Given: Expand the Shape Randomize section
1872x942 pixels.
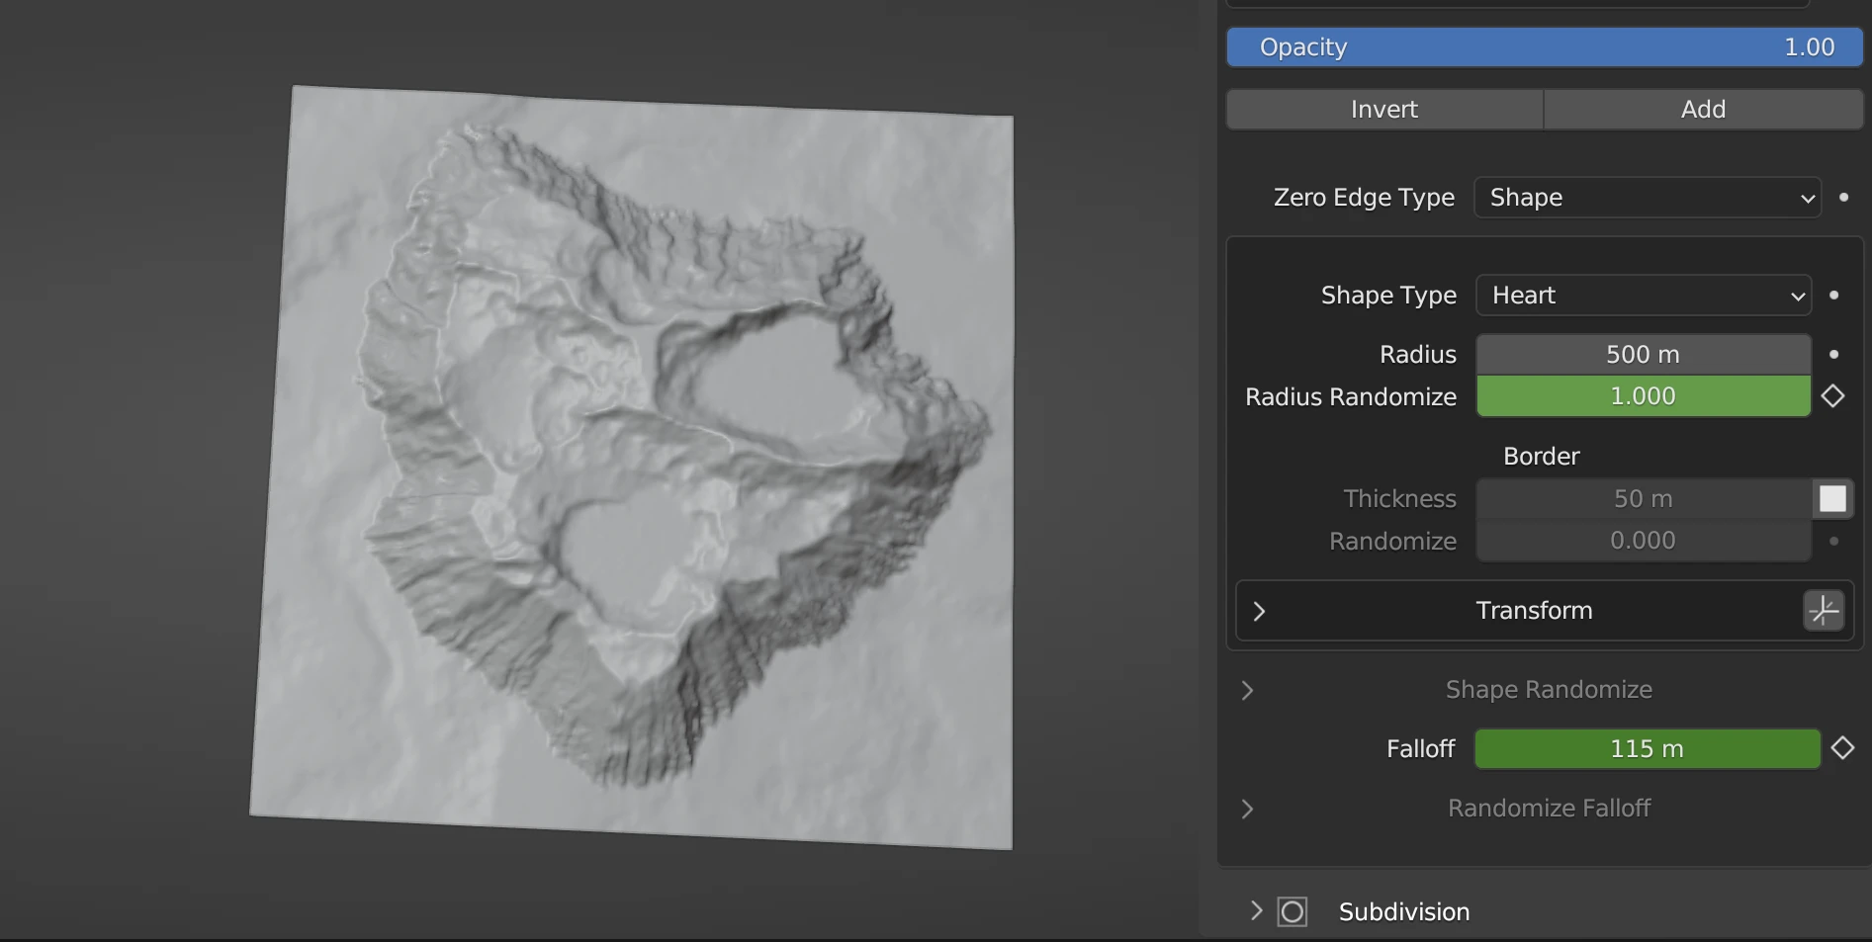Looking at the screenshot, I should 1247,690.
